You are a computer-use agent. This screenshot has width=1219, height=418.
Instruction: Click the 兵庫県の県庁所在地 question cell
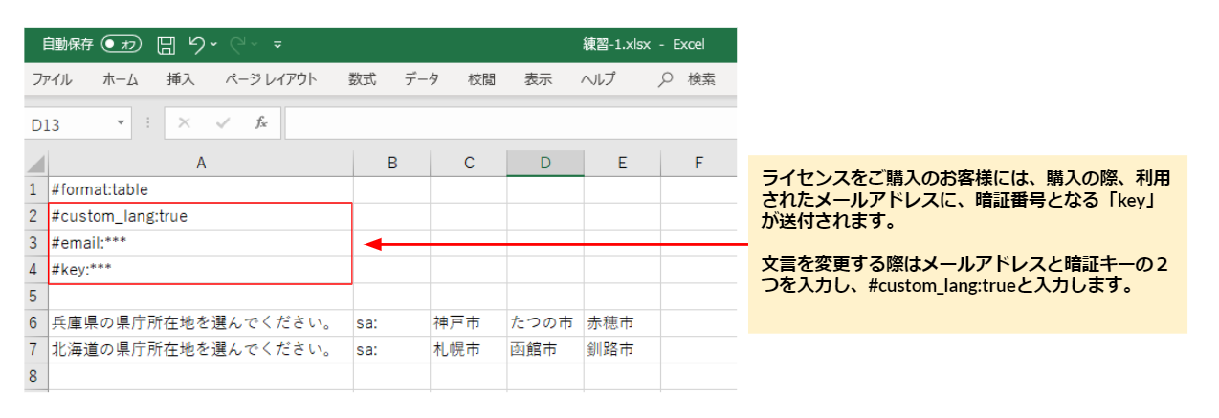pyautogui.click(x=201, y=323)
